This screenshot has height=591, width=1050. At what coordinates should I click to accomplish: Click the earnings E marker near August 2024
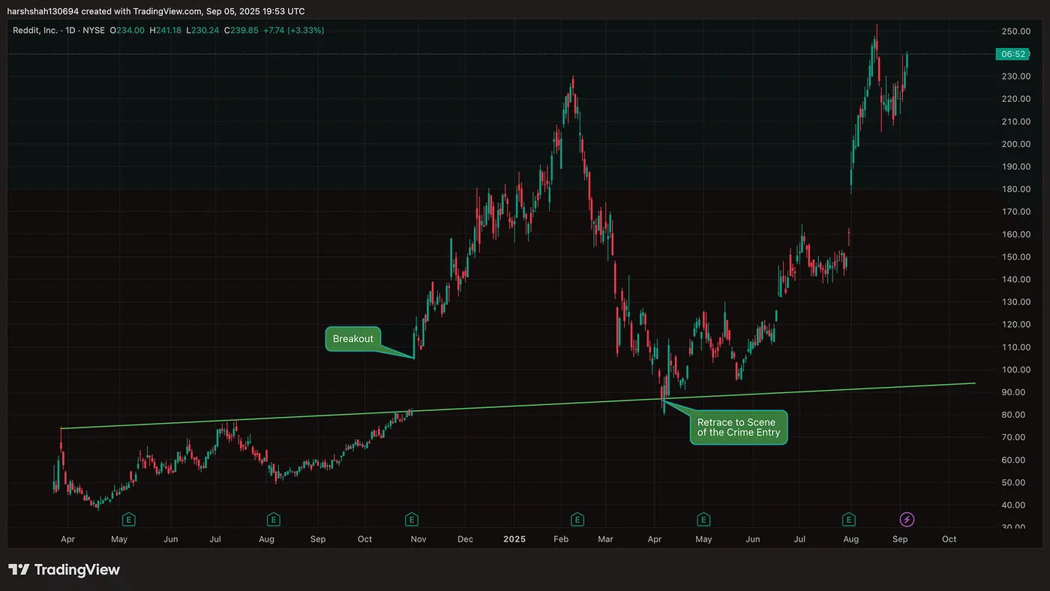pyautogui.click(x=274, y=519)
